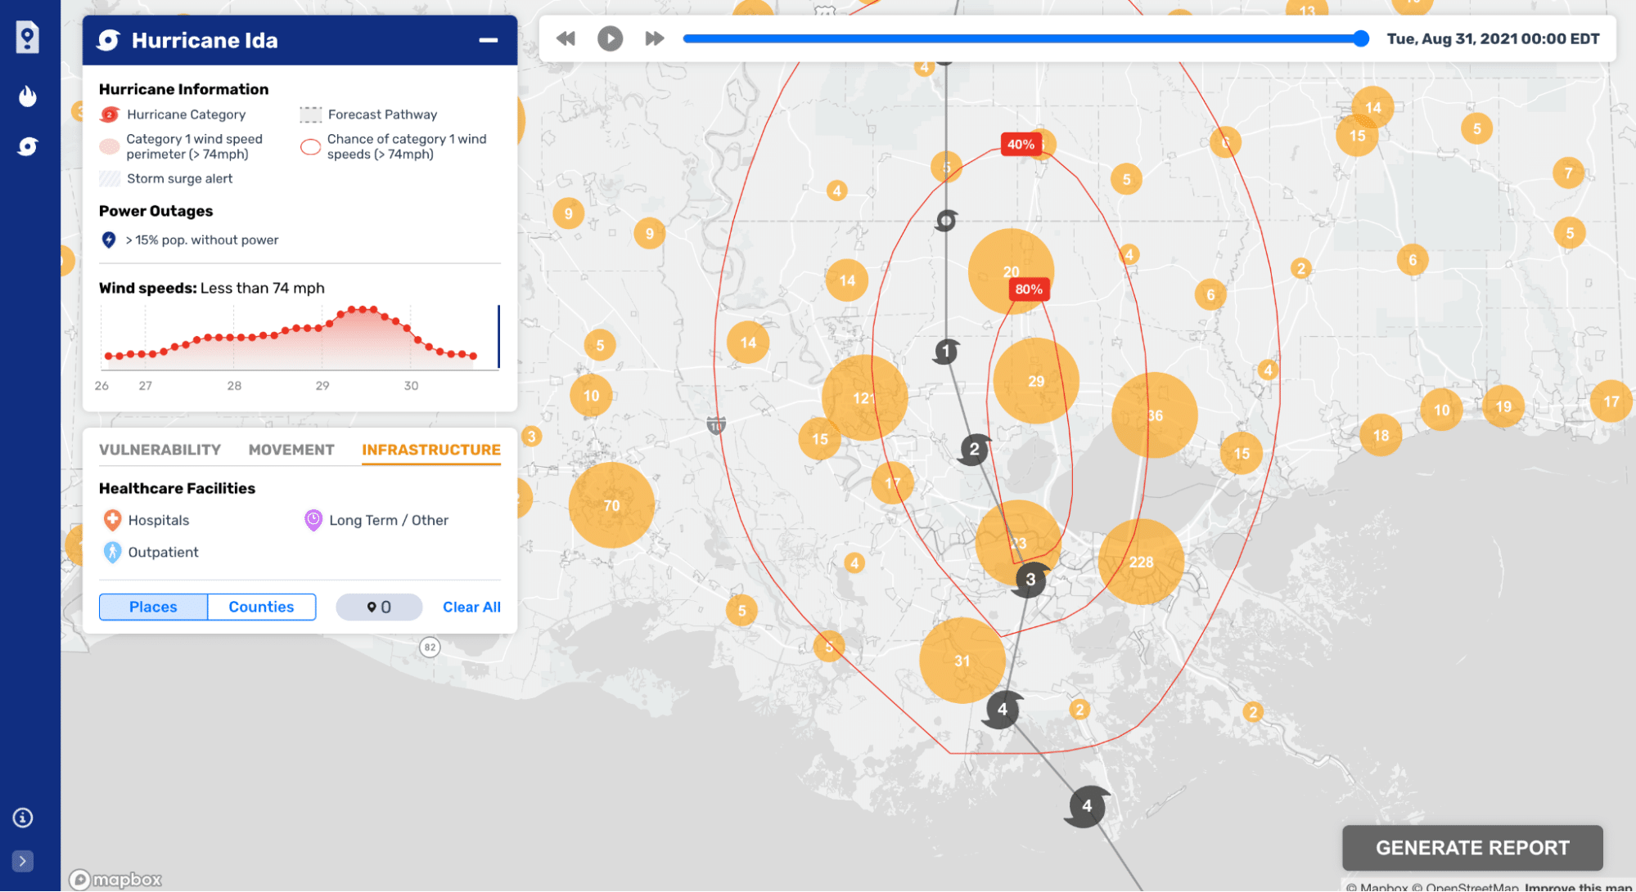Viewport: 1636px width, 892px height.
Task: Click the app logo at top of sidebar
Action: click(27, 38)
